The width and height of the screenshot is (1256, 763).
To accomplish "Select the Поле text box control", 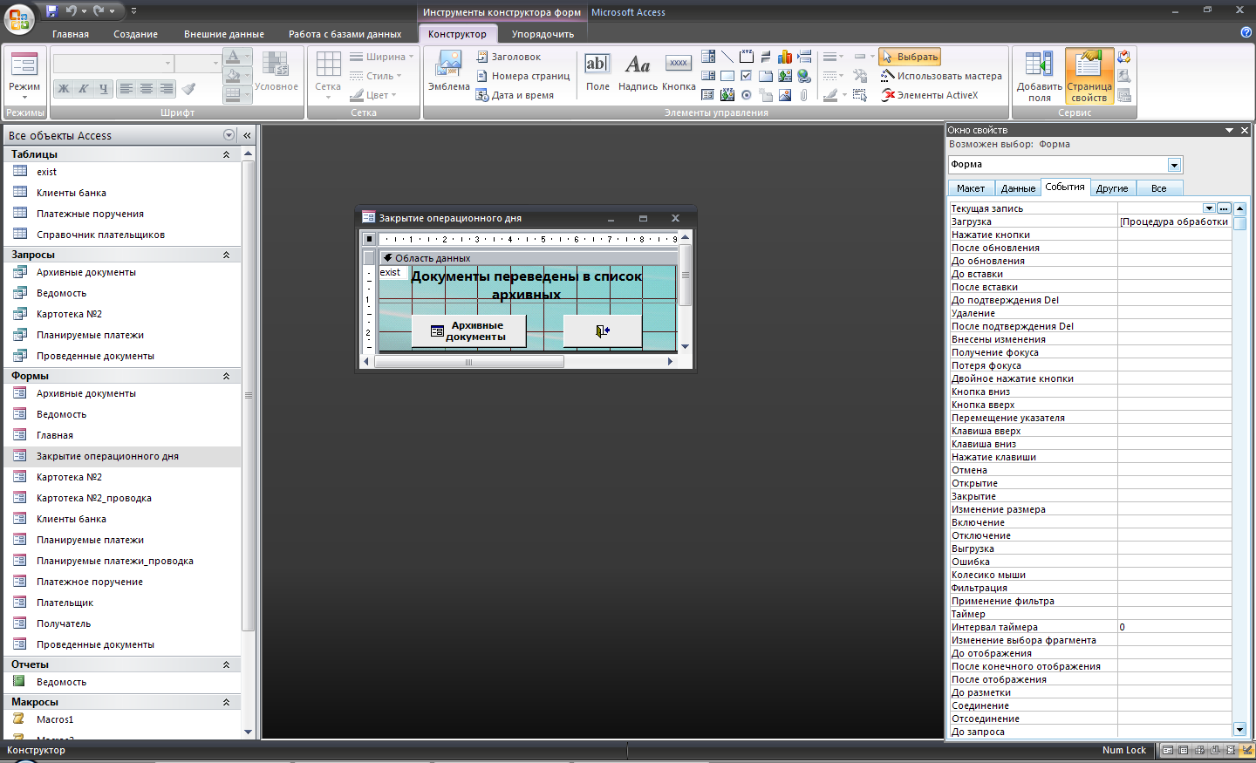I will click(597, 72).
